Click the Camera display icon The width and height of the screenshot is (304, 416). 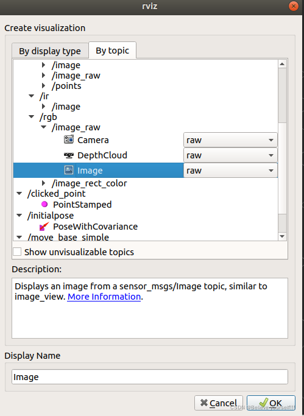click(69, 139)
